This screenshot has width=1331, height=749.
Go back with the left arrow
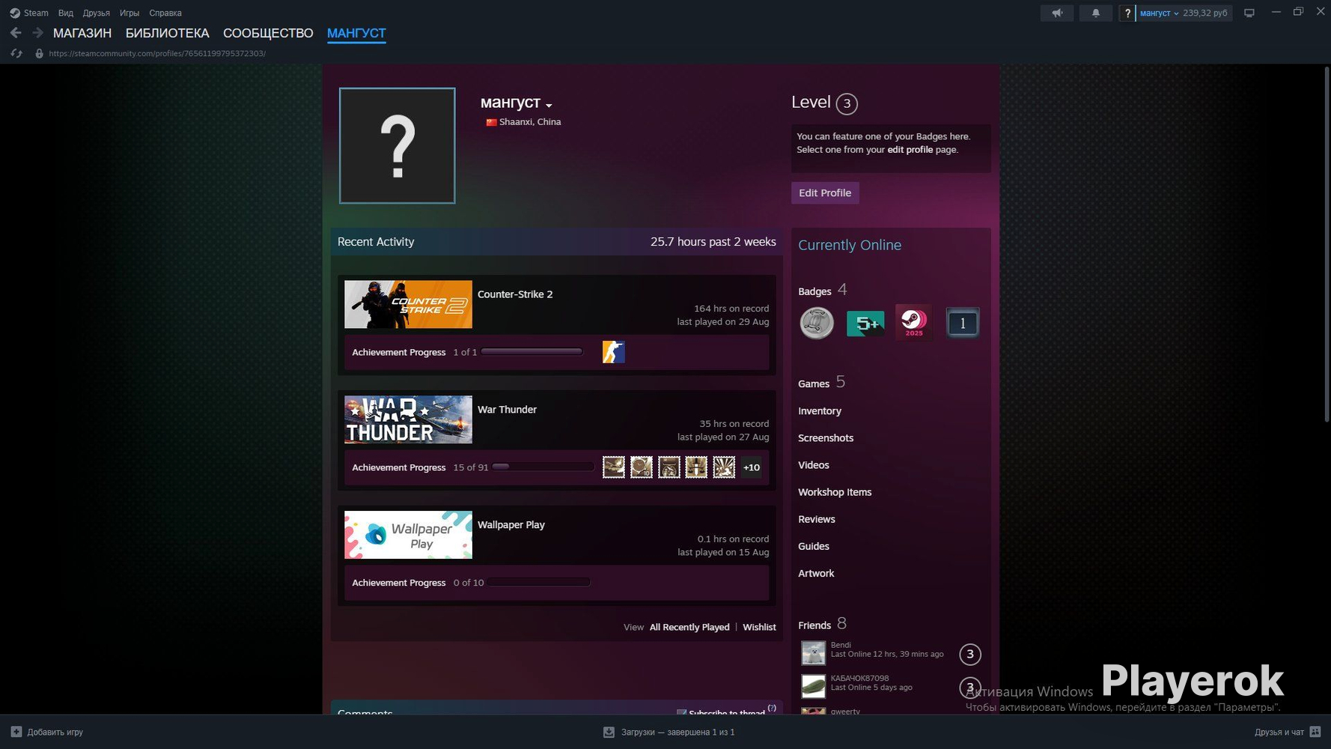pos(16,33)
